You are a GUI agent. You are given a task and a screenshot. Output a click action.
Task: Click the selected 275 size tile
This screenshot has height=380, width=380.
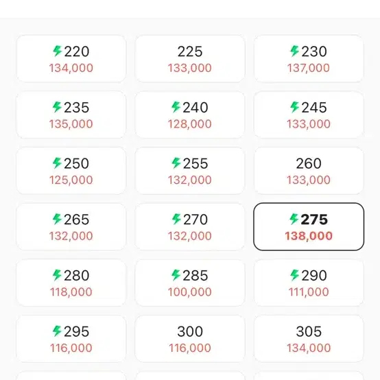[309, 227]
